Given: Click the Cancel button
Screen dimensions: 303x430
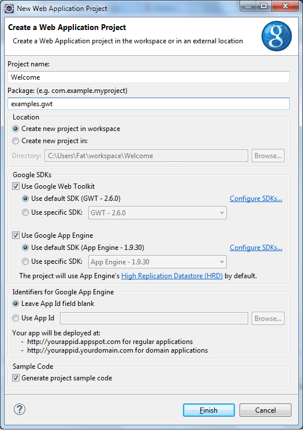Looking at the screenshot, I should [265, 410].
